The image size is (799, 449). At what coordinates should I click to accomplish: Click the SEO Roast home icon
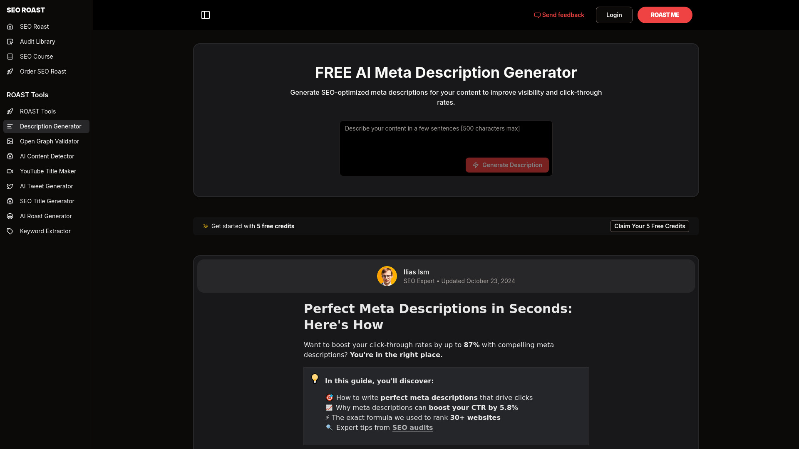[x=10, y=26]
